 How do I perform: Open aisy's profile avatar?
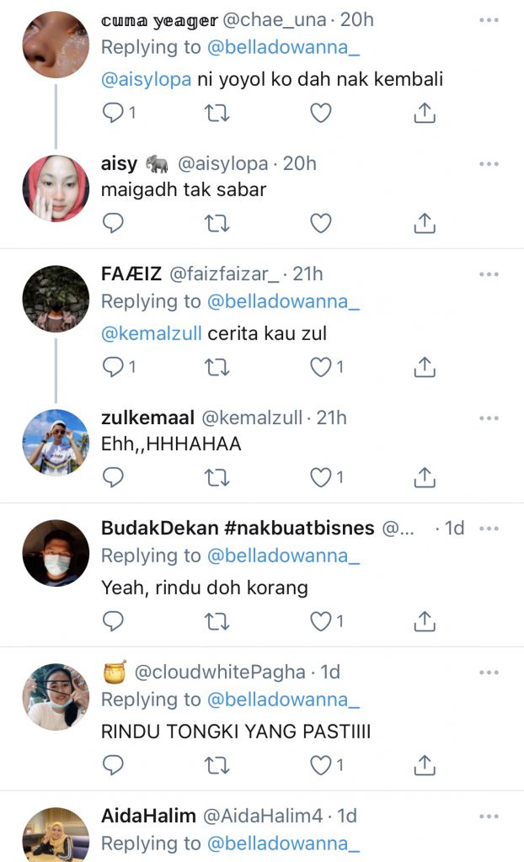tap(56, 189)
